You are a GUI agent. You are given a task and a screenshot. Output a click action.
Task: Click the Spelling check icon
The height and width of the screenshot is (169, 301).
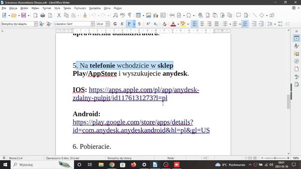[122, 15]
